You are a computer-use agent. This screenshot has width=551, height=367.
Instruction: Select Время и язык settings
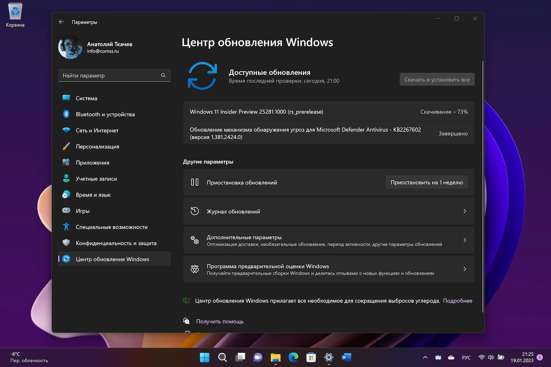click(93, 195)
